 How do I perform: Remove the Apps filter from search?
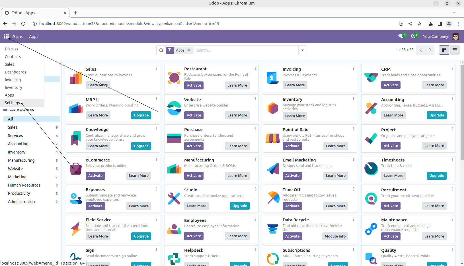[x=189, y=50]
